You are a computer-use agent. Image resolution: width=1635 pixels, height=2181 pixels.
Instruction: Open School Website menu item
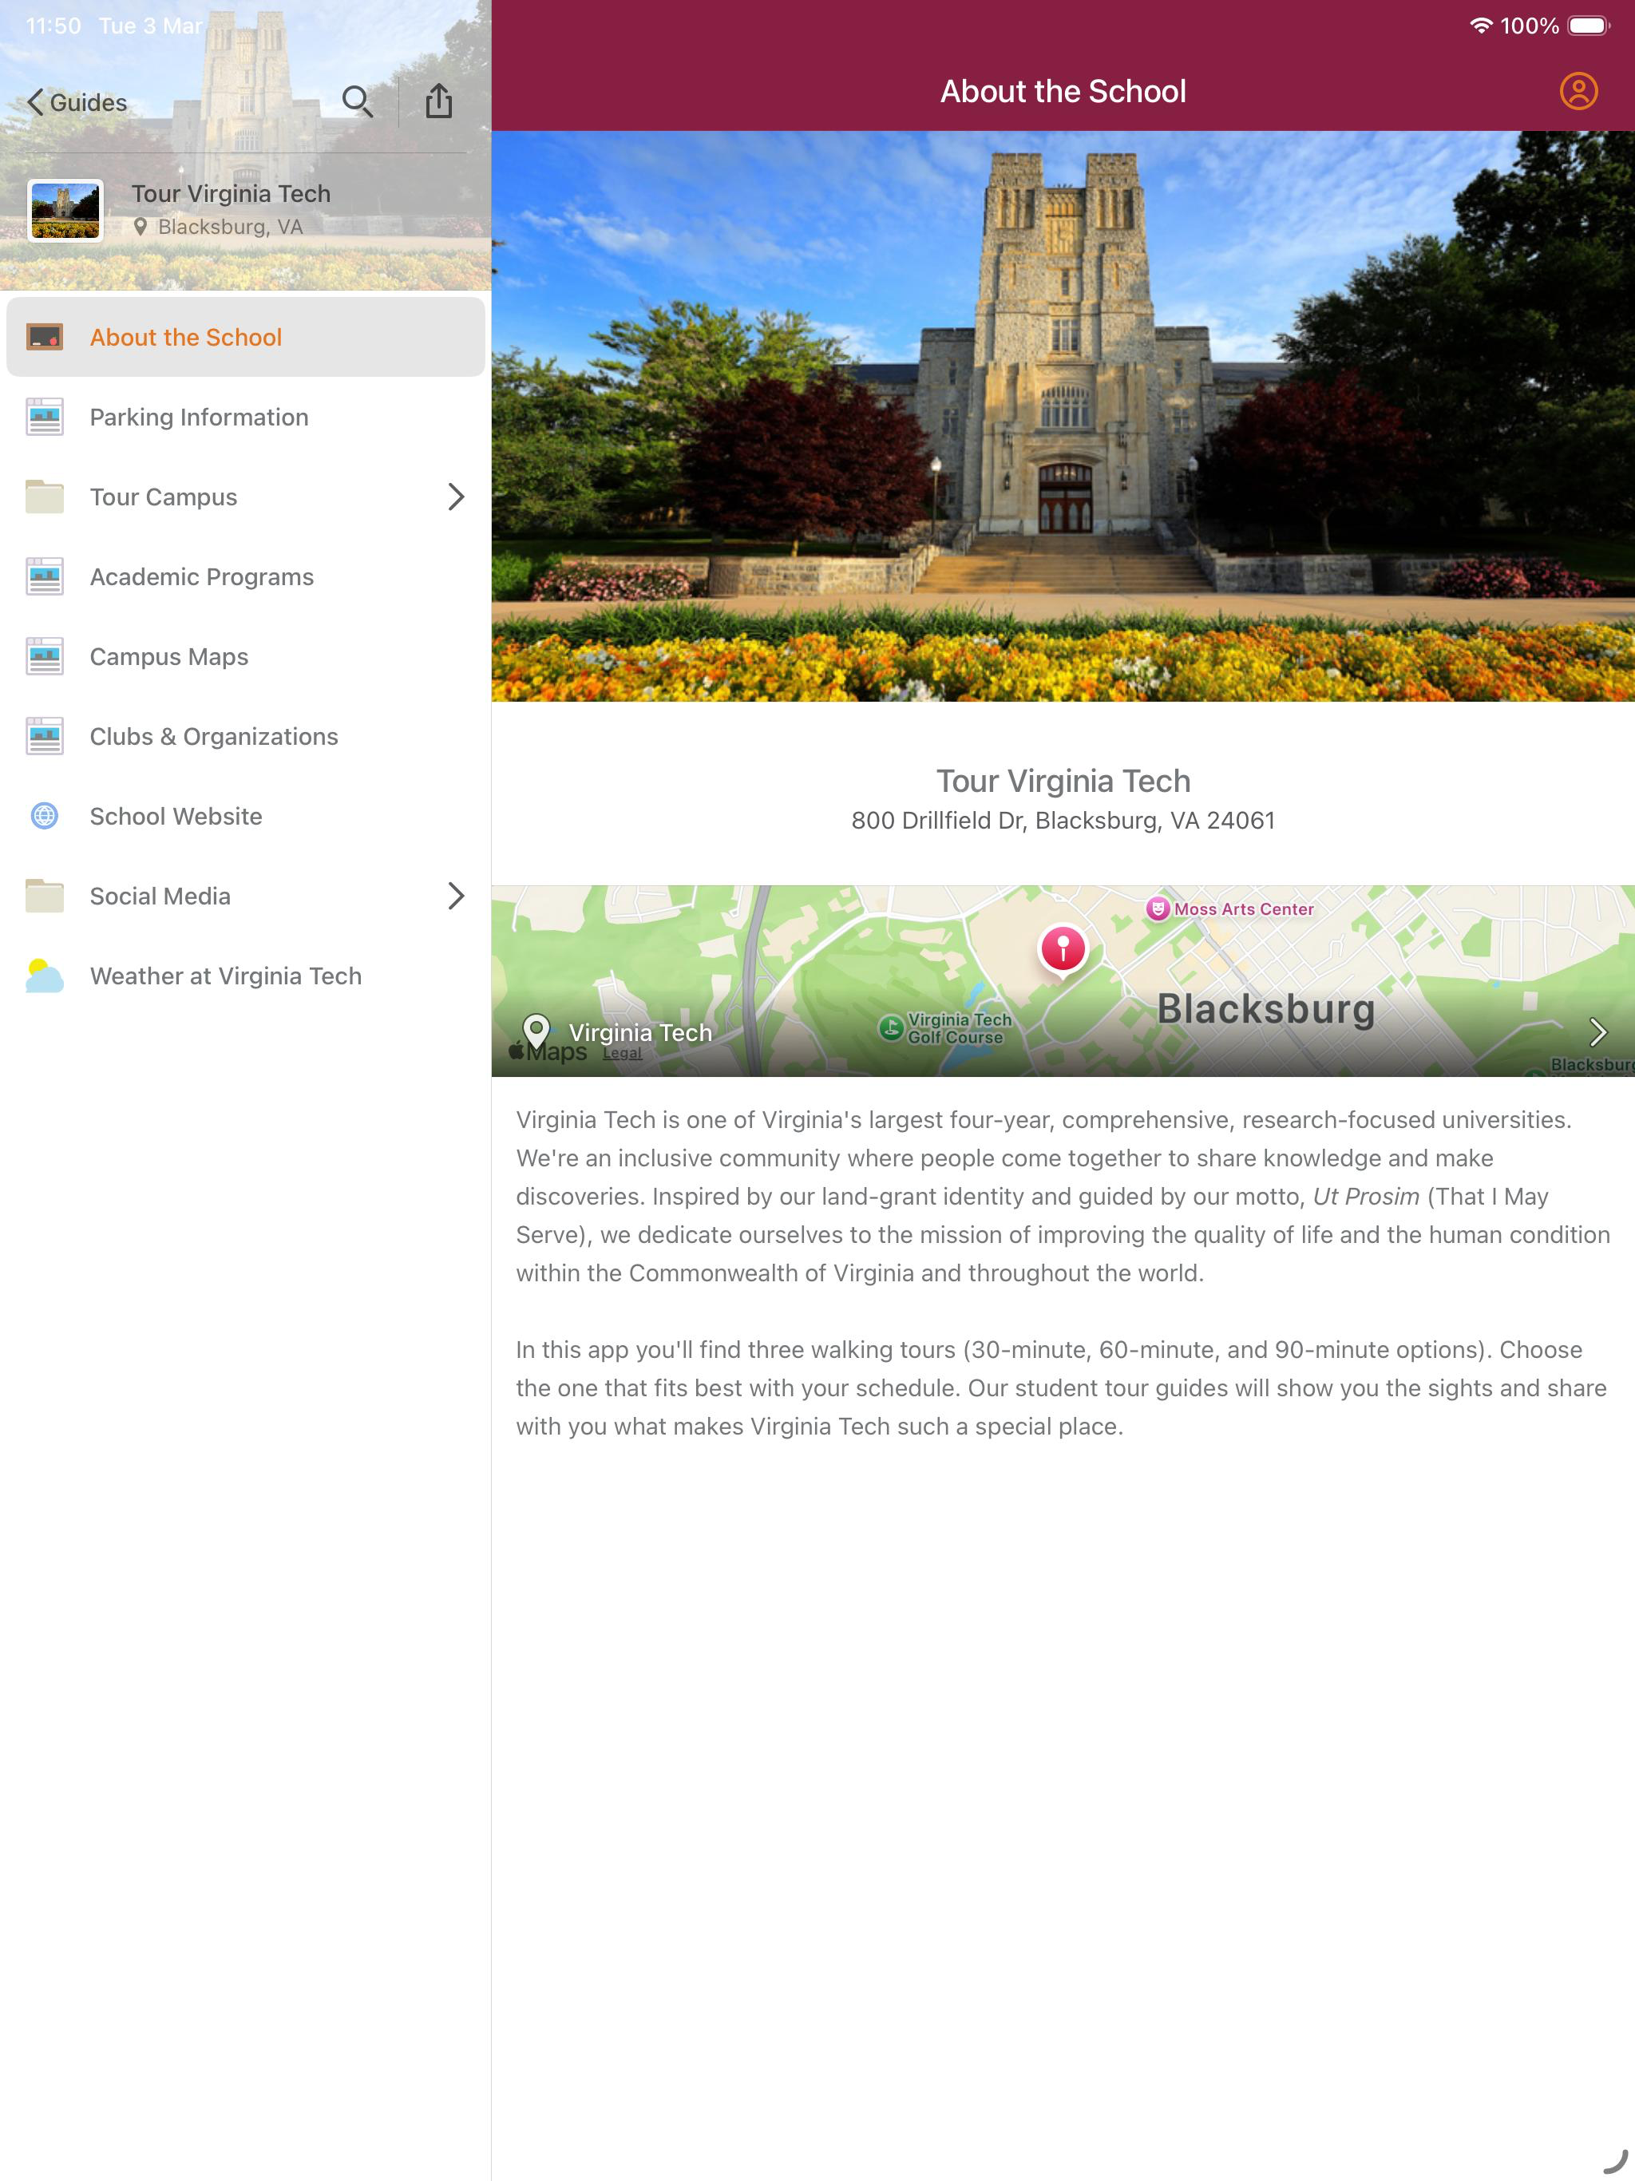[x=246, y=817]
